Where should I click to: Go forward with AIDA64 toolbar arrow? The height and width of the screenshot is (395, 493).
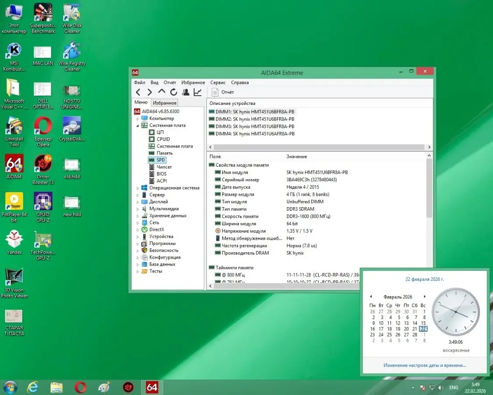pos(150,92)
